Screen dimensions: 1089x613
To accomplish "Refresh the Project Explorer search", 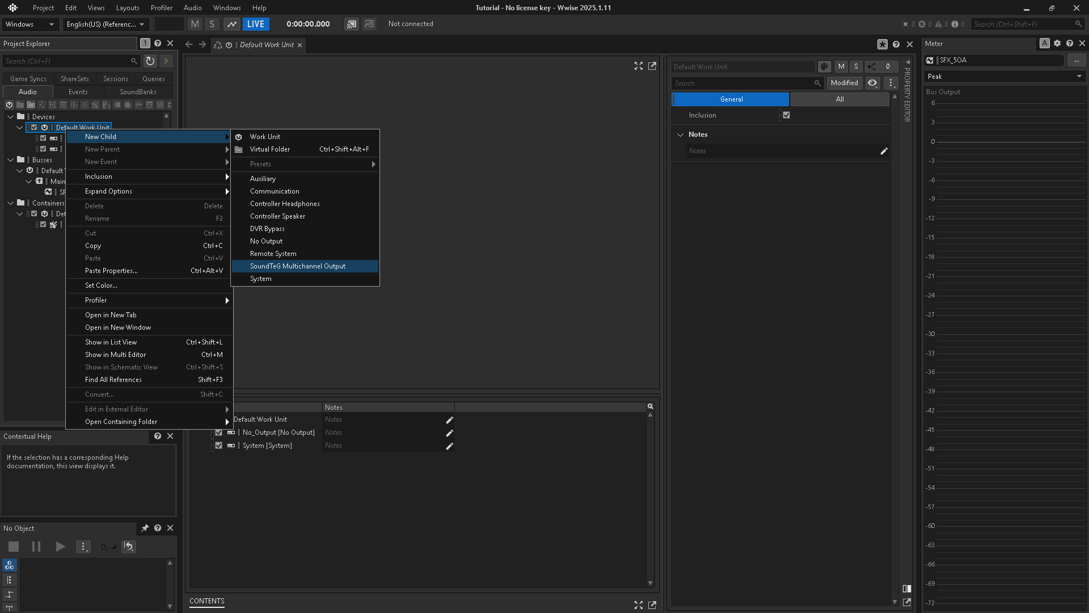I will [x=150, y=61].
